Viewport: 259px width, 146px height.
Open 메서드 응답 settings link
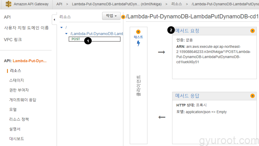187,96
